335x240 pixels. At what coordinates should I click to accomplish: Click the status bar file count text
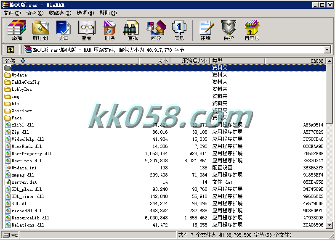(x=235, y=235)
